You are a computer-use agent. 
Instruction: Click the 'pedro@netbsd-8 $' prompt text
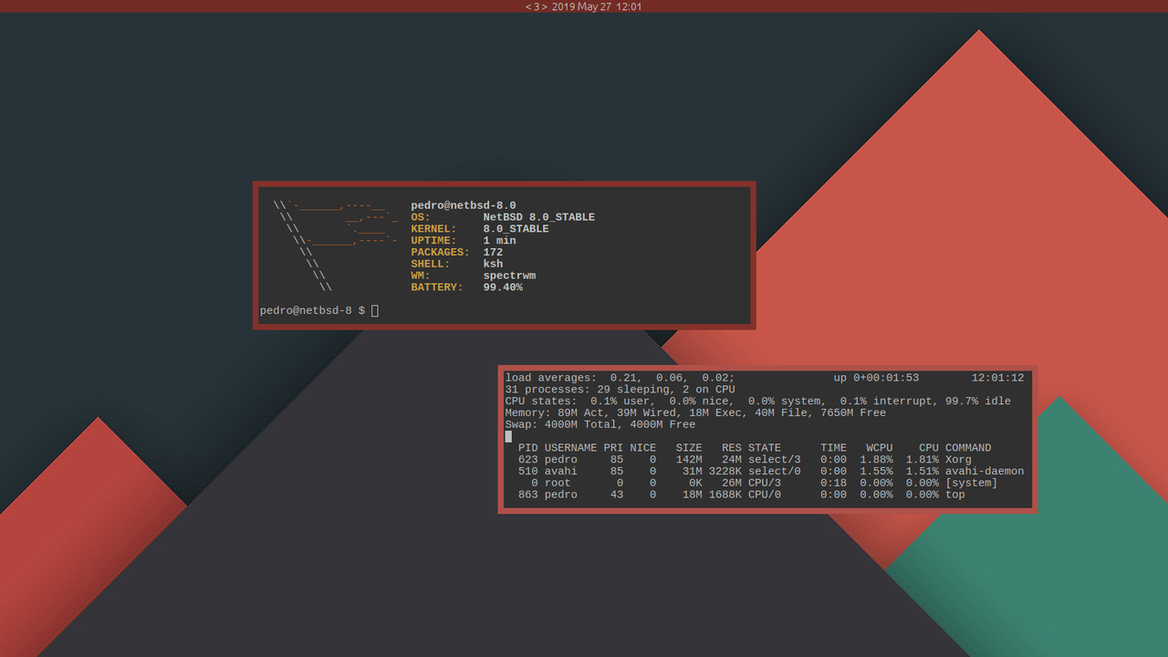pos(312,311)
